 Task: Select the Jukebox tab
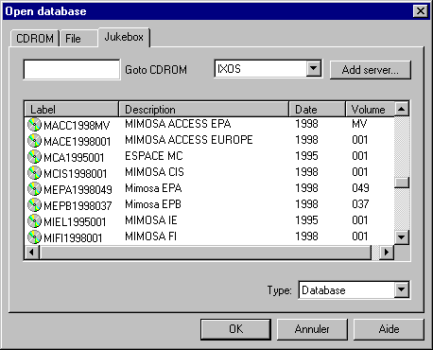pyautogui.click(x=124, y=37)
